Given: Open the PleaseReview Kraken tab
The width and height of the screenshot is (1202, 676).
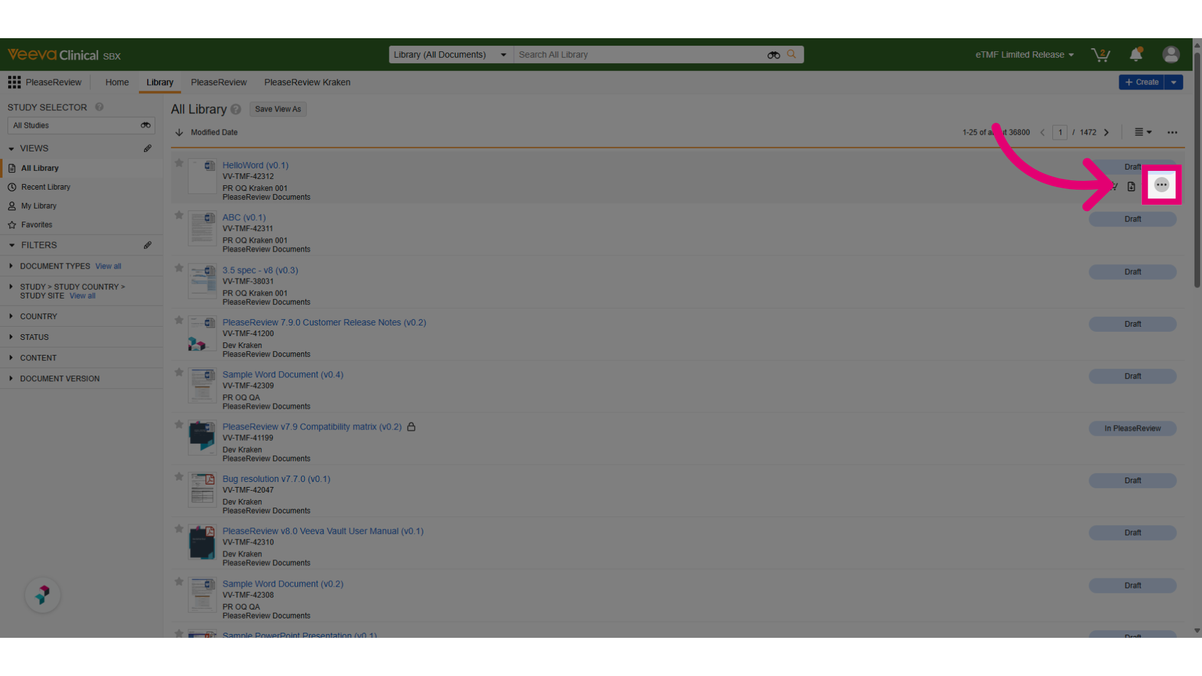Looking at the screenshot, I should (x=307, y=82).
